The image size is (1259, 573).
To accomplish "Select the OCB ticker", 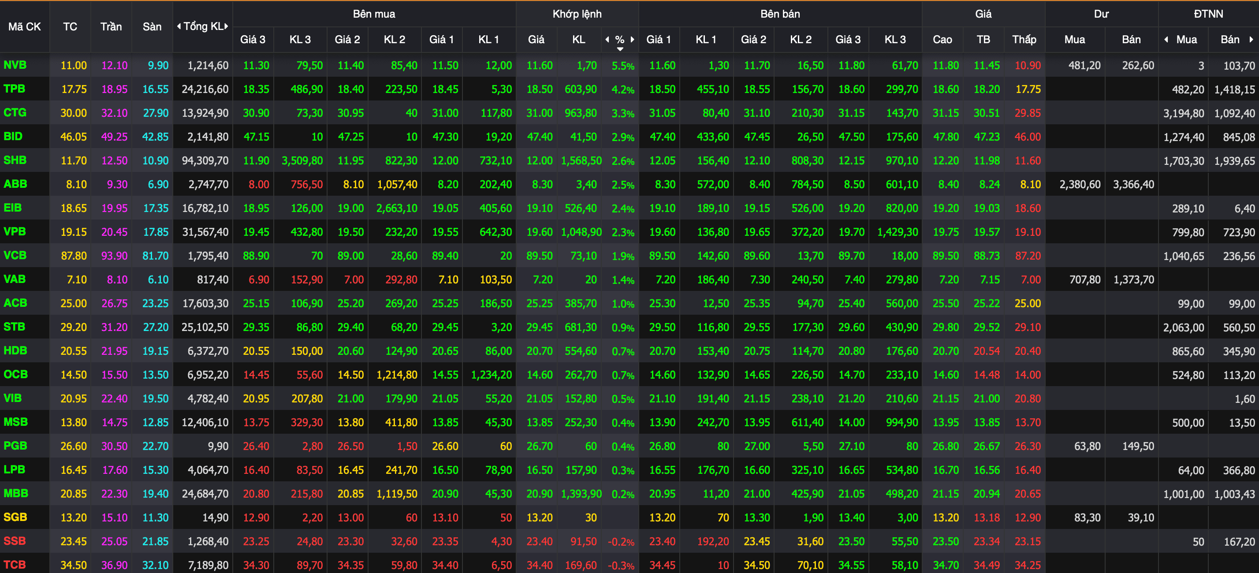I will point(15,375).
